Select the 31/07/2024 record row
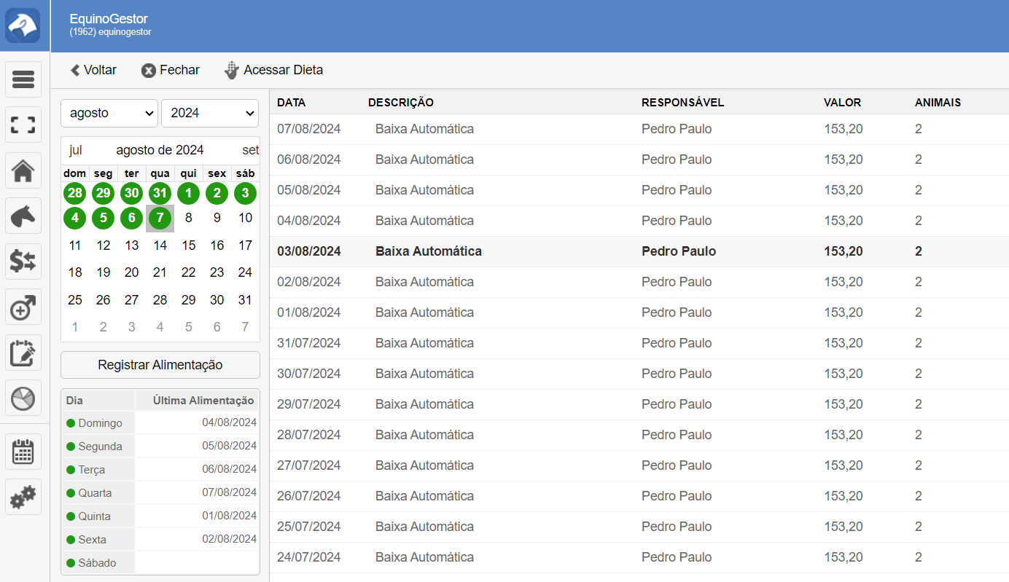The height and width of the screenshot is (582, 1009). pyautogui.click(x=639, y=343)
